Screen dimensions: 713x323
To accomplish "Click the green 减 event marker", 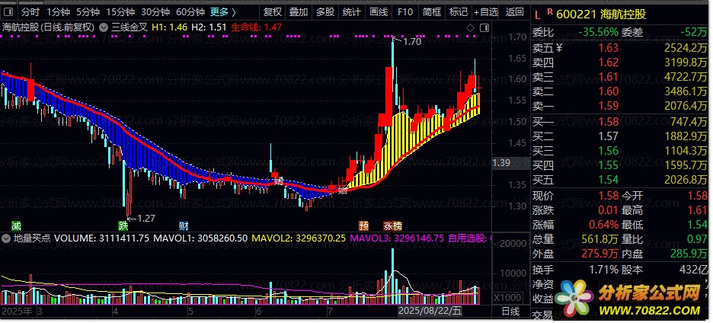I will [x=16, y=225].
